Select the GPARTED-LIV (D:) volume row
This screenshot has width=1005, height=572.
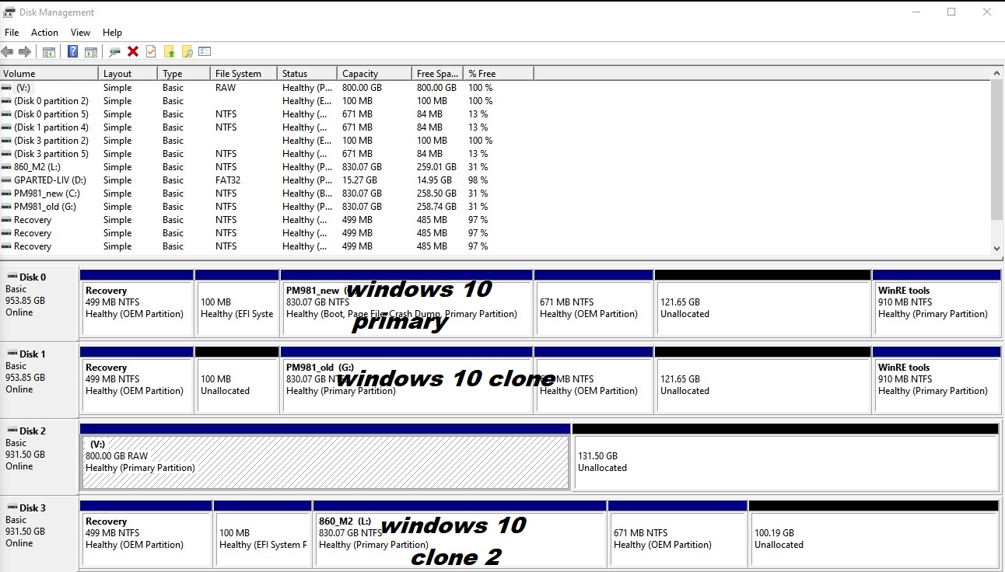point(495,180)
